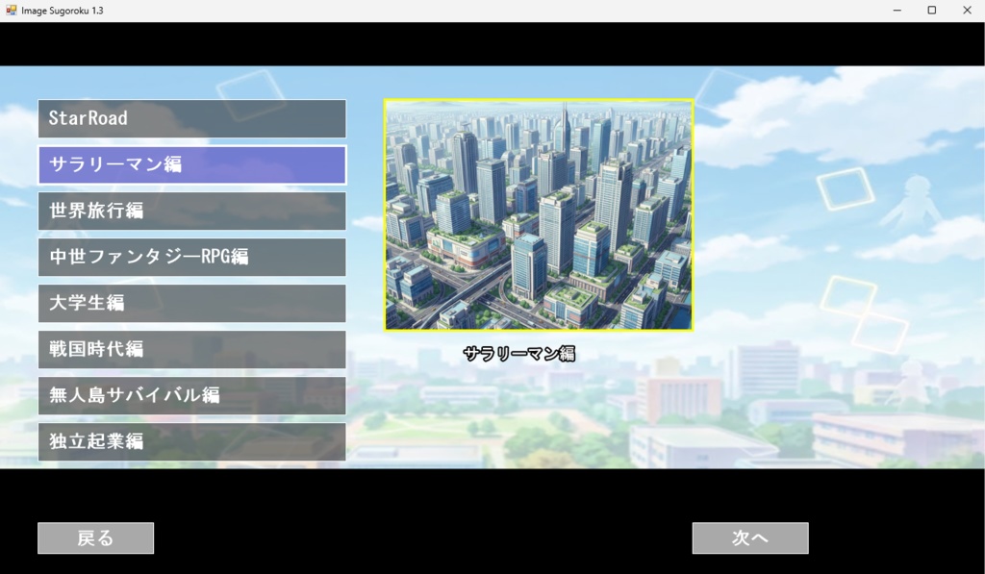The width and height of the screenshot is (985, 574).
Task: Open the window menu via the sugoroku board icon
Action: coord(11,10)
